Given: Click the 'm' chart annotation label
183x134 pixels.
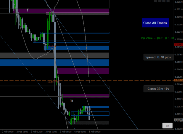Looking at the screenshot, I should pyautogui.click(x=71, y=101).
